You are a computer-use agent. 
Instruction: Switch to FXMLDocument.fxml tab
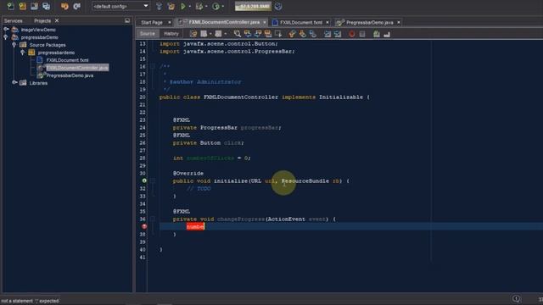tap(301, 23)
